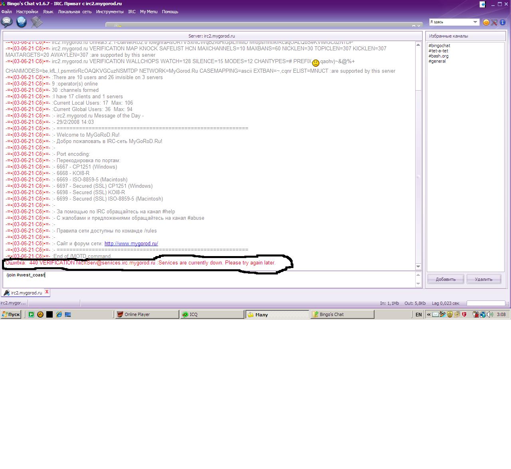Open the wrench and screwdriver settings icon
Screen dimensions: 511x469
[494, 22]
